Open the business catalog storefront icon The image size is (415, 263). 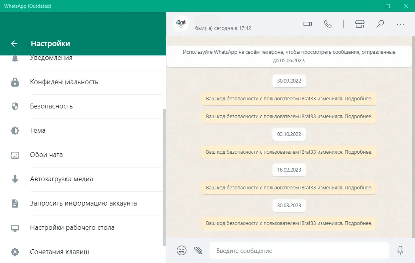pos(360,24)
